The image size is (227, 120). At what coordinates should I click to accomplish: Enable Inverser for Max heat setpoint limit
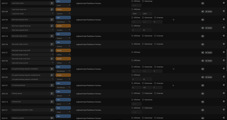pyautogui.click(x=155, y=17)
